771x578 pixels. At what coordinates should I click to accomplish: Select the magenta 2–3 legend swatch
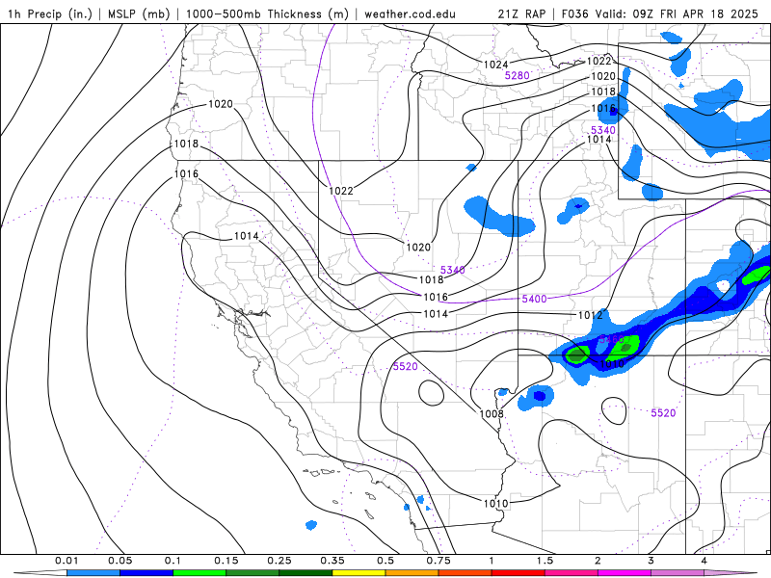tap(625, 573)
